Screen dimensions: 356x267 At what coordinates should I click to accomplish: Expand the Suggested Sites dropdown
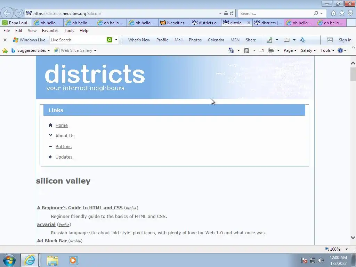pyautogui.click(x=49, y=50)
